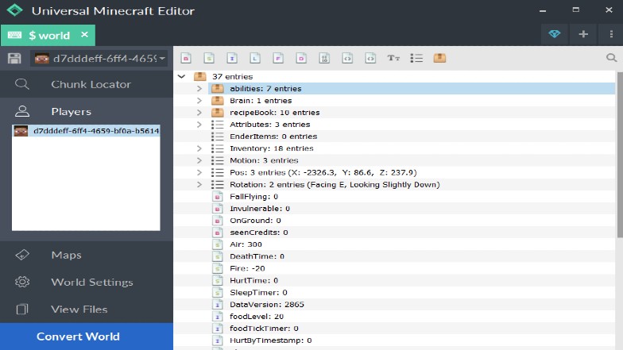Select the 'Fire: -20' row
Screen dimensions: 623x350
click(x=412, y=268)
